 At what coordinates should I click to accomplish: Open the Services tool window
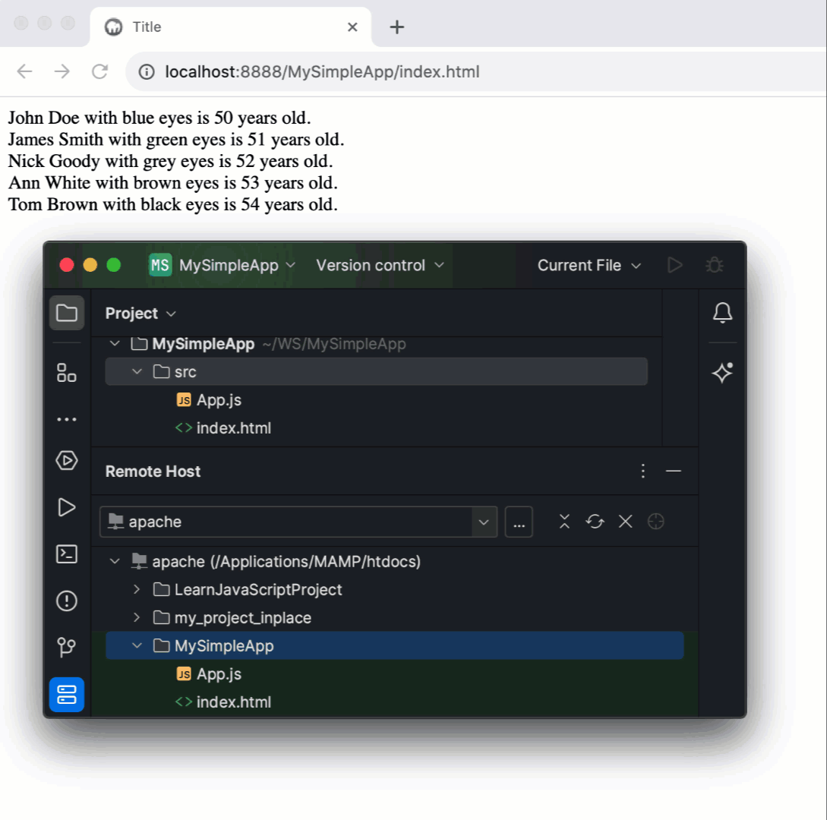pyautogui.click(x=66, y=461)
